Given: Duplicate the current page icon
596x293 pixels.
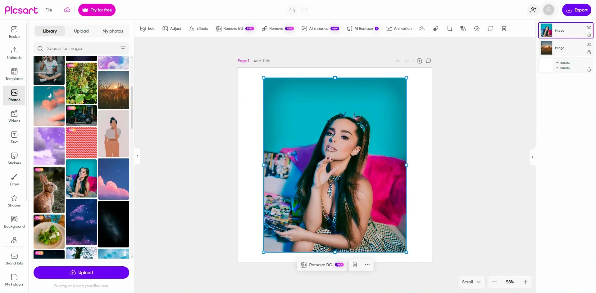Looking at the screenshot, I should coord(428,61).
